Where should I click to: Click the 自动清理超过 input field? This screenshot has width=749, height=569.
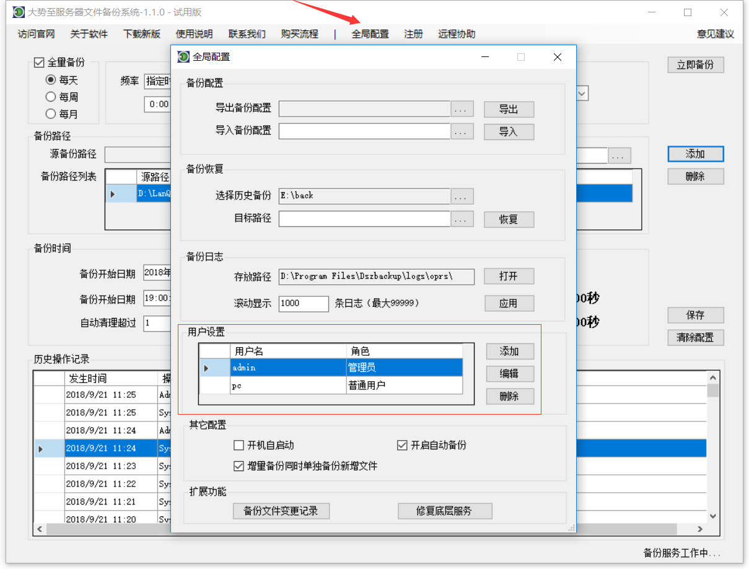pyautogui.click(x=157, y=323)
